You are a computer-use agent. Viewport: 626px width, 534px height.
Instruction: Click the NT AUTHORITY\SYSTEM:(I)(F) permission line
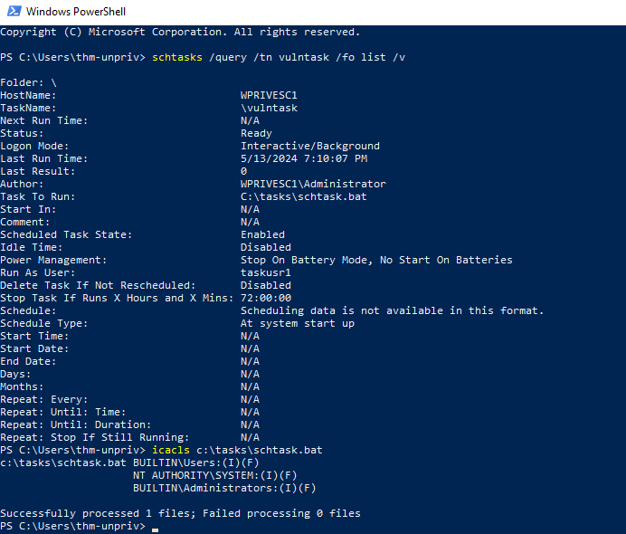pos(214,475)
